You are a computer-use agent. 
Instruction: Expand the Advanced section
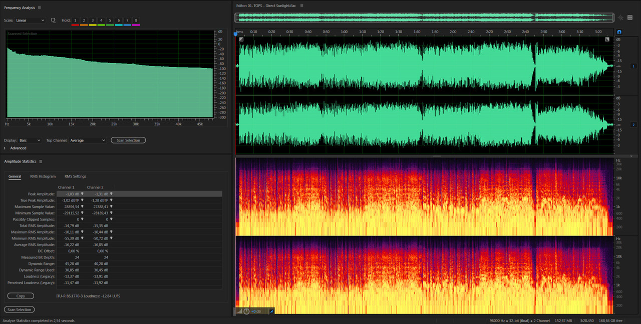click(5, 148)
